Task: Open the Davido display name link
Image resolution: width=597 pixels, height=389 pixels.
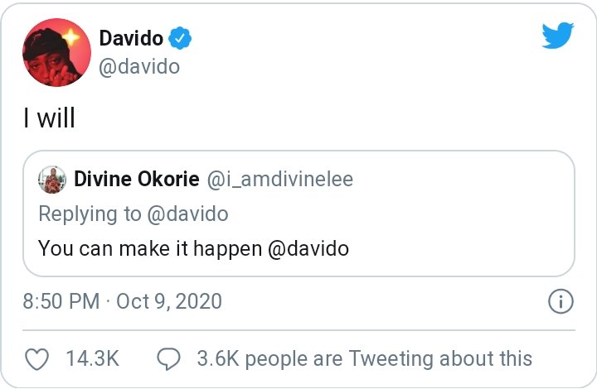Action: tap(131, 38)
